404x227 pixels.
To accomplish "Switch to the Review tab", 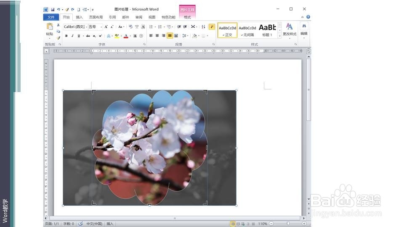I will (x=138, y=17).
